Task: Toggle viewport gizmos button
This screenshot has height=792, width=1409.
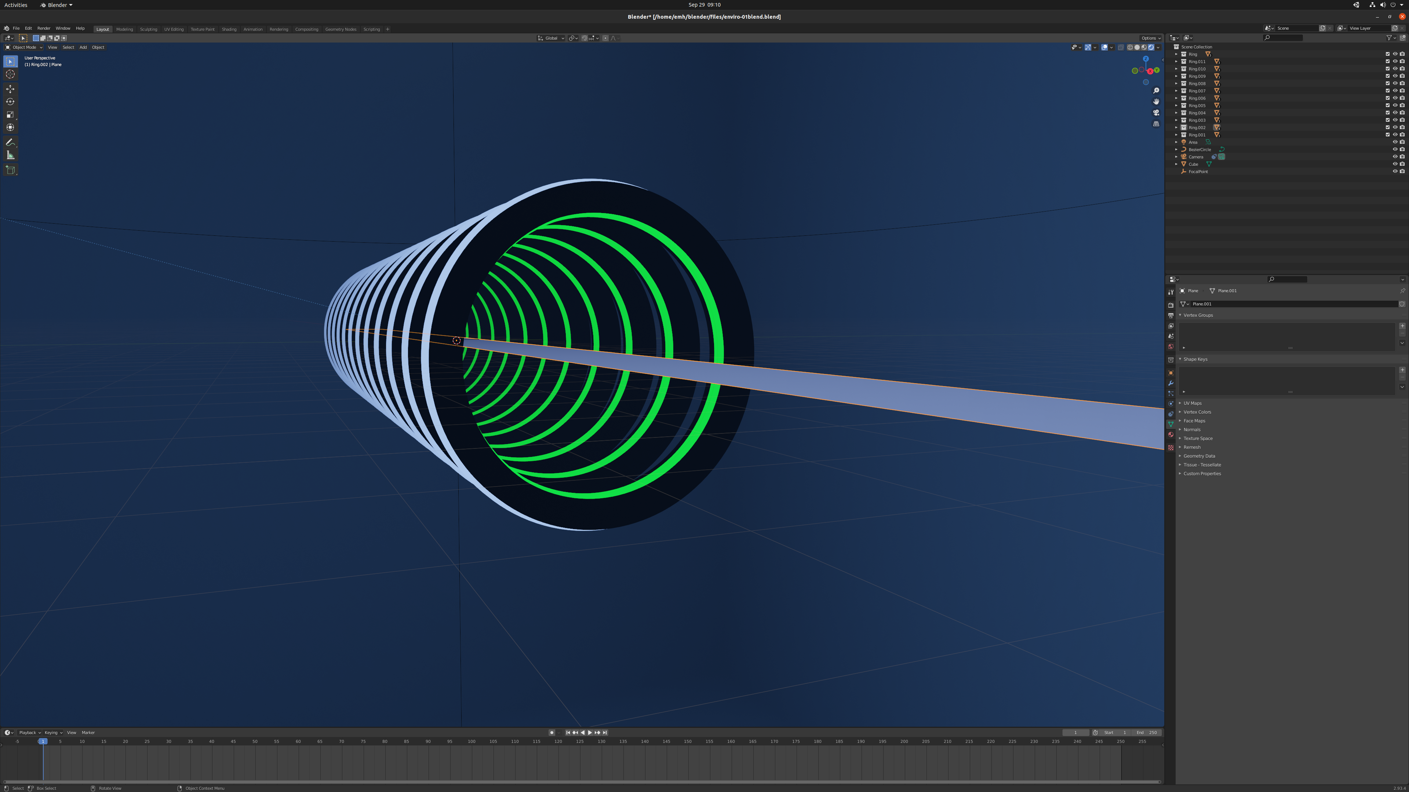Action: (1088, 47)
